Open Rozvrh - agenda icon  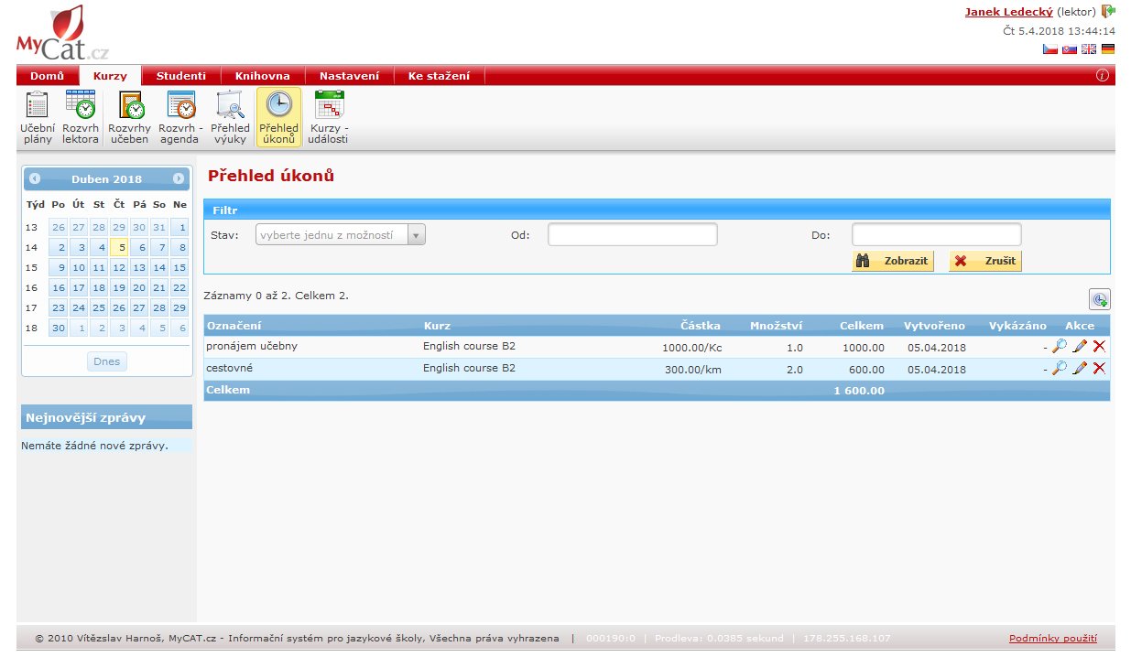tap(180, 118)
